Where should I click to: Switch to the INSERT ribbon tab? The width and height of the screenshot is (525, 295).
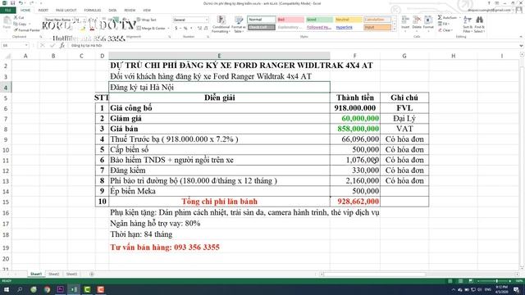[43, 11]
